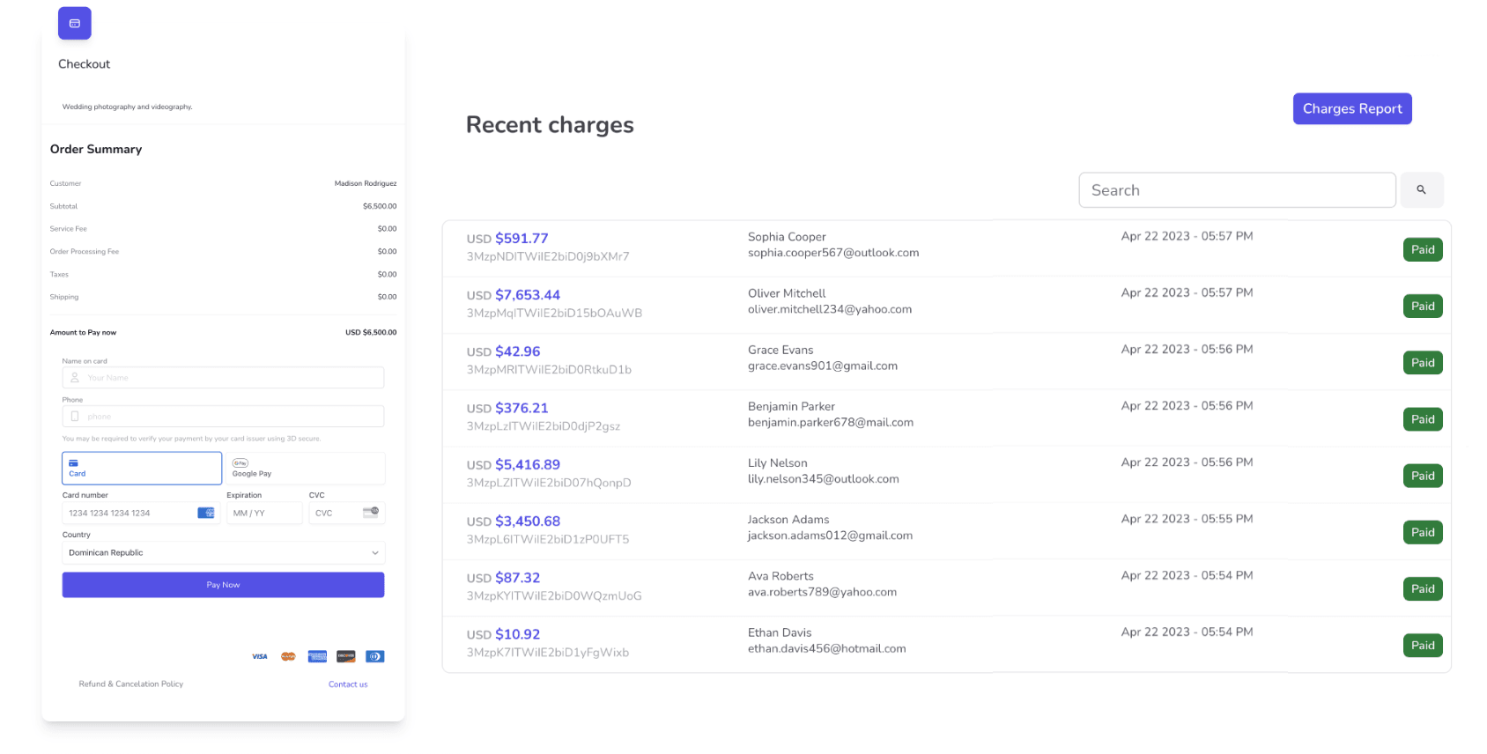Click the purple checkout card icon

75,24
